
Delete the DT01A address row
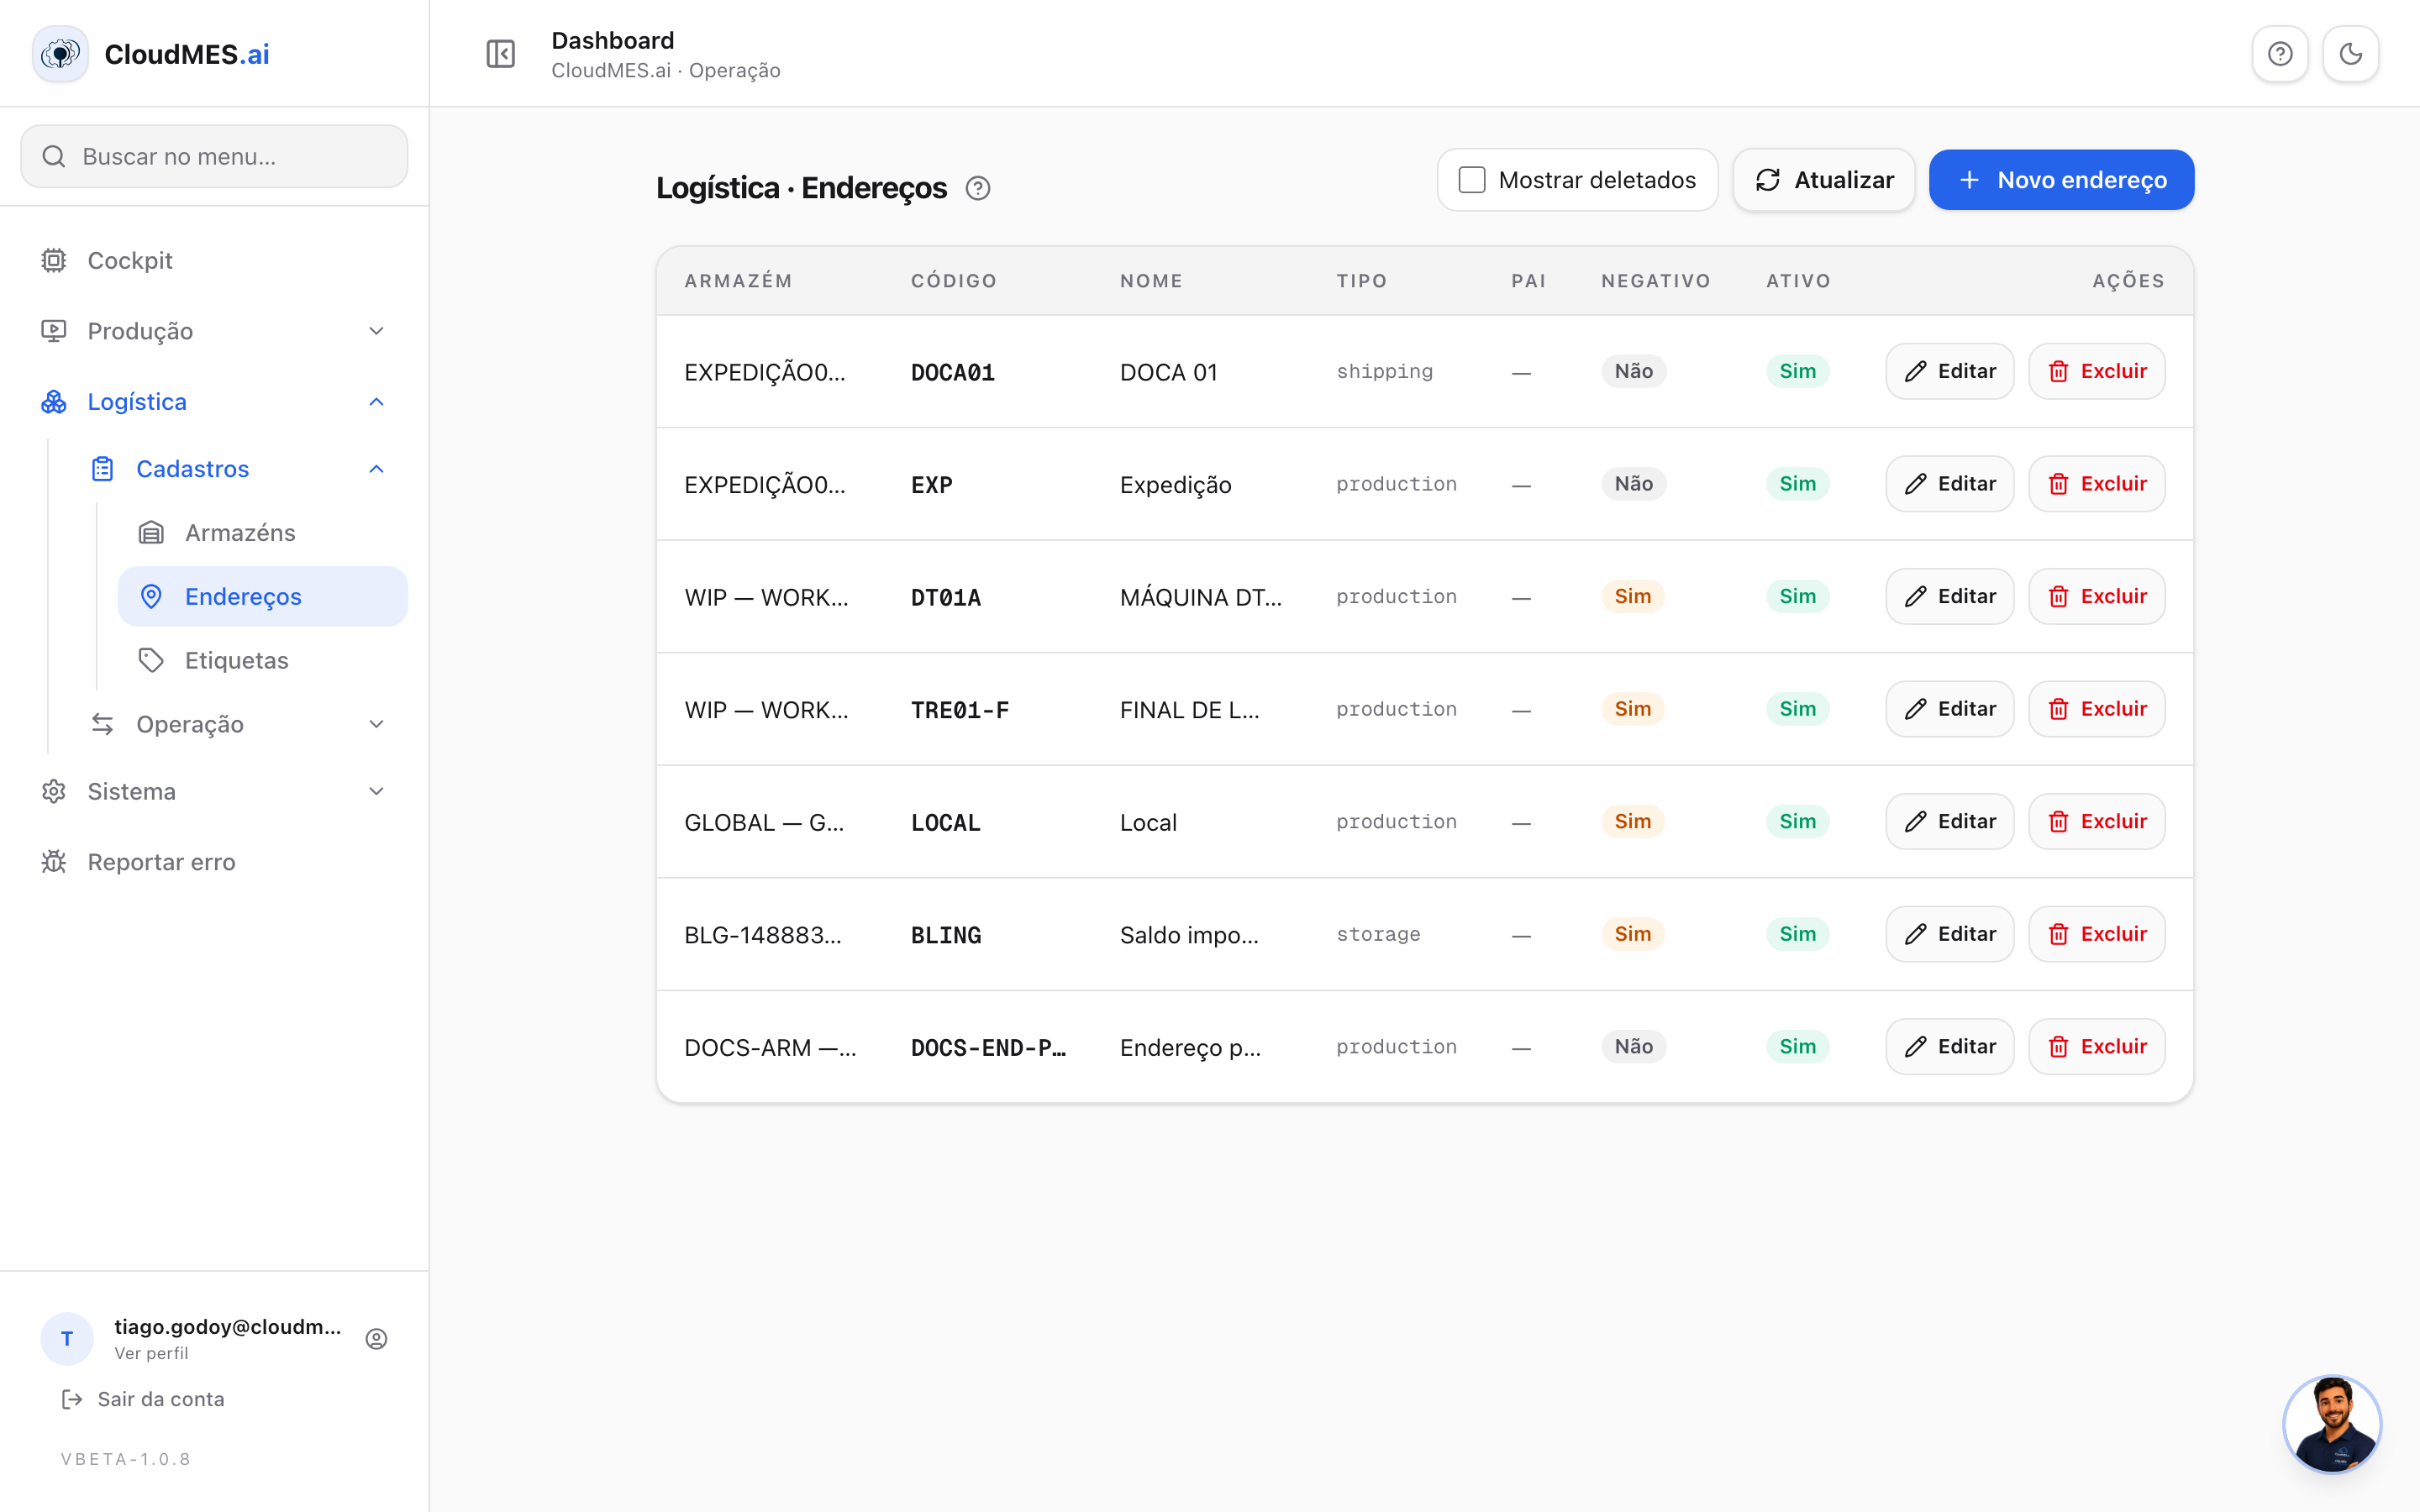tap(2096, 597)
